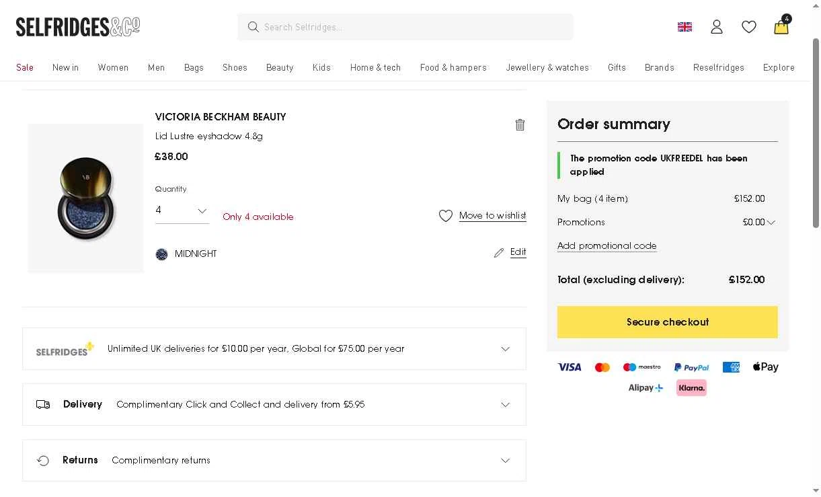Click the Selfridges Plus logo icon
This screenshot has width=821, height=497.
pyautogui.click(x=65, y=348)
